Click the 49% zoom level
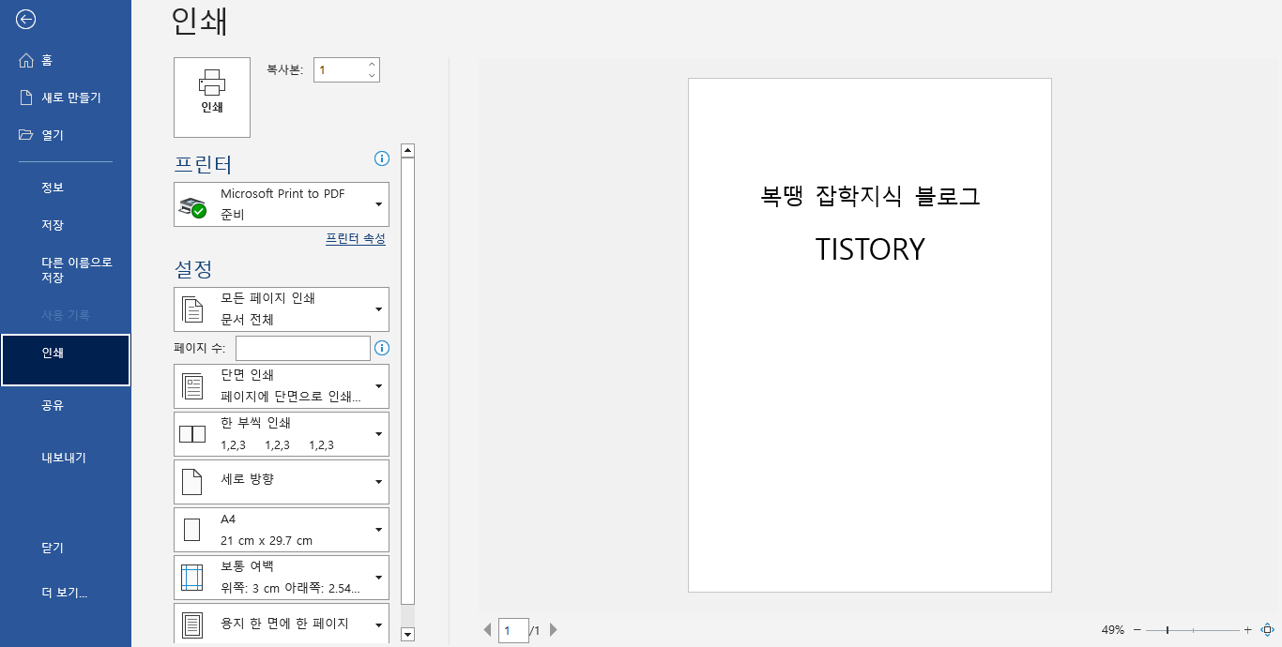 [x=1113, y=630]
